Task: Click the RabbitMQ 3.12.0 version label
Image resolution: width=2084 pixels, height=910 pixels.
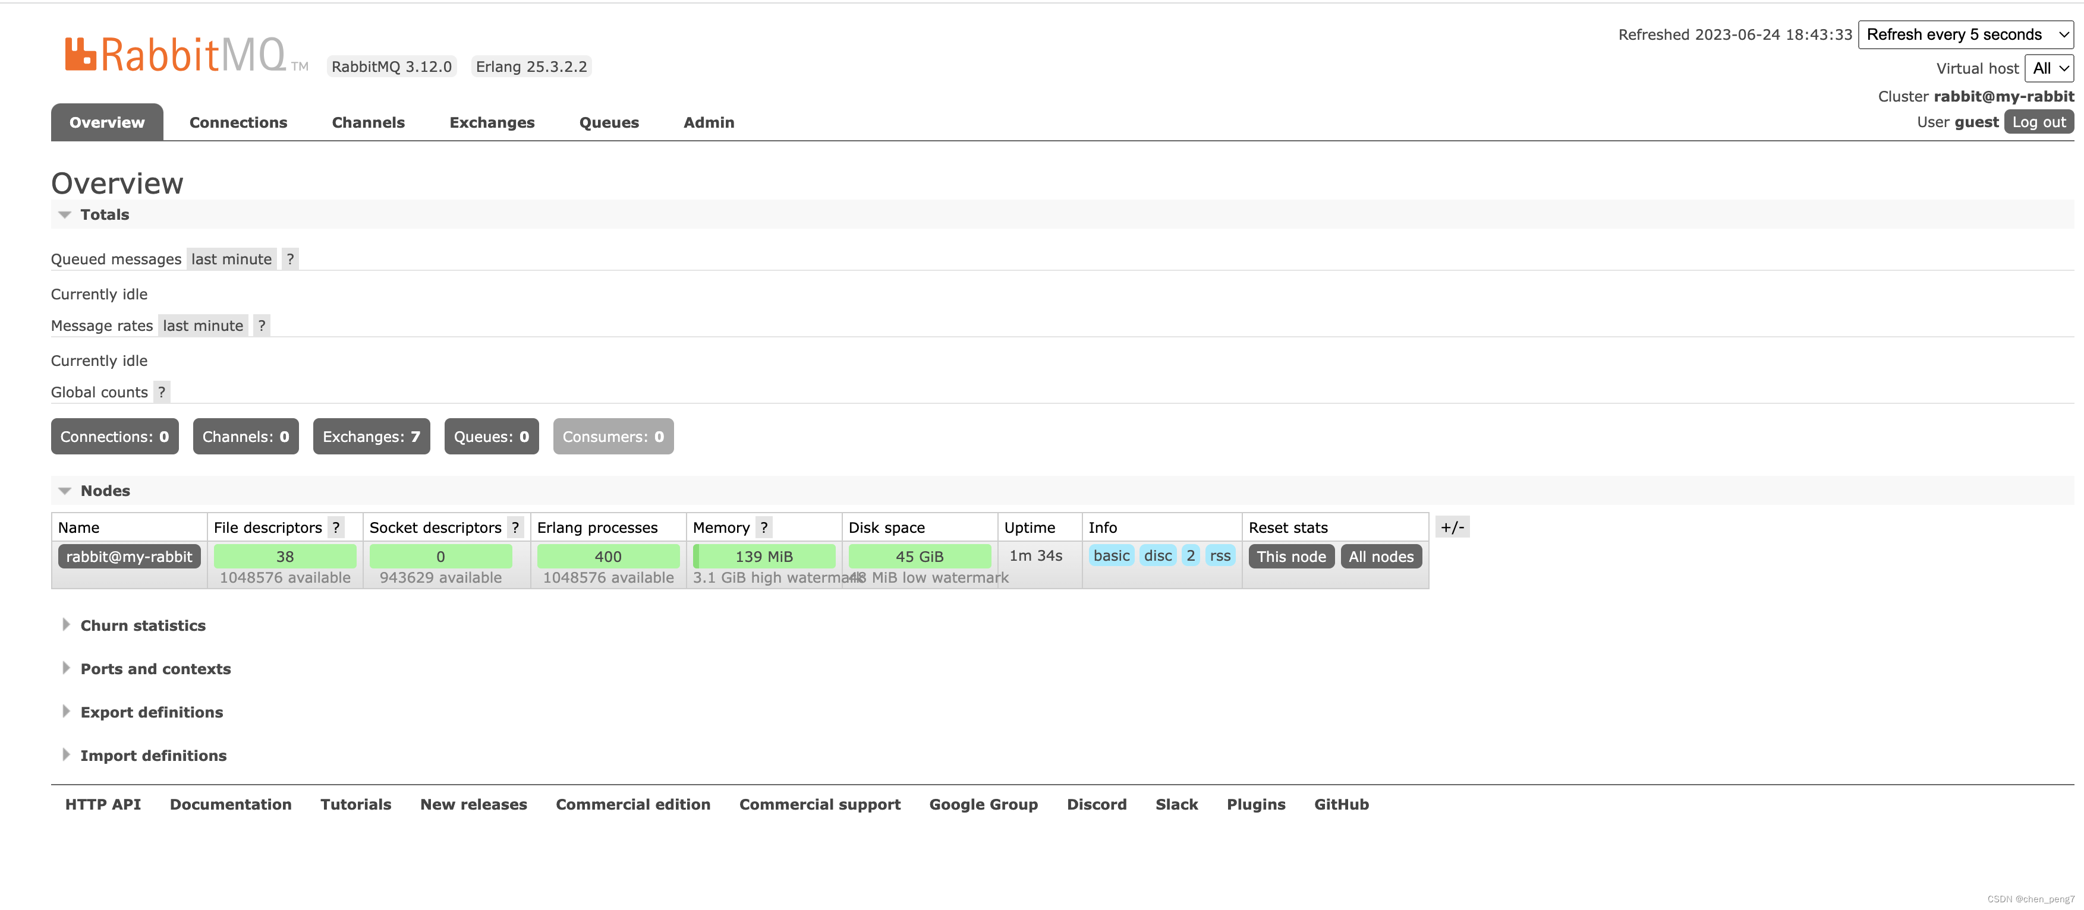Action: (x=392, y=67)
